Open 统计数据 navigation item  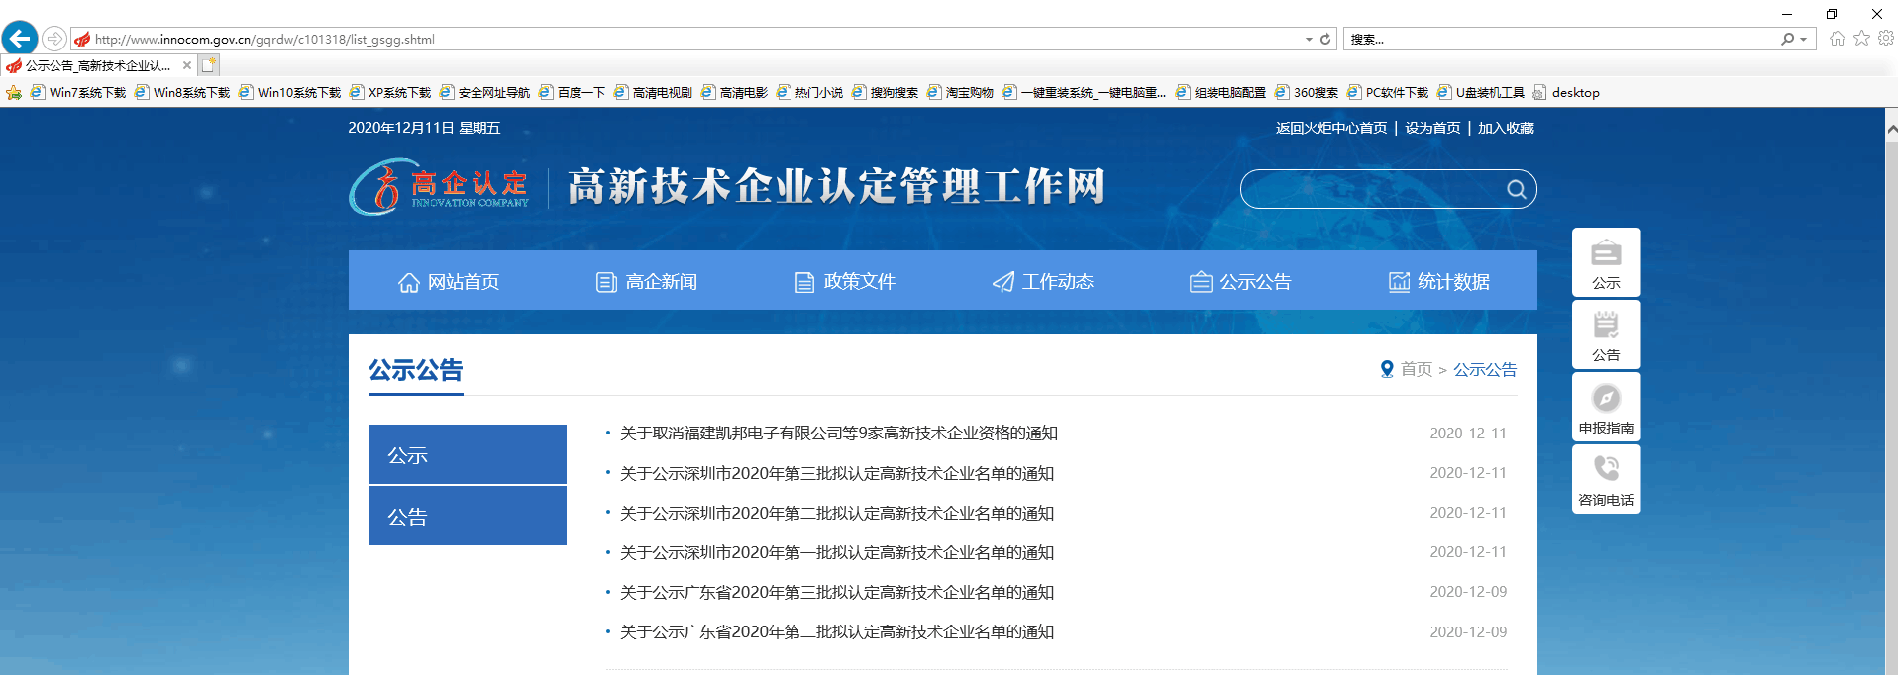pyautogui.click(x=1438, y=282)
